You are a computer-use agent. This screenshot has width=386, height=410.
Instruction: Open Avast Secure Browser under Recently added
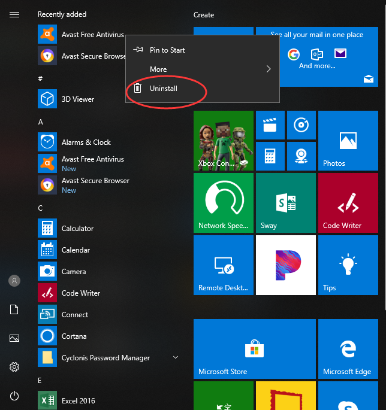(x=82, y=56)
